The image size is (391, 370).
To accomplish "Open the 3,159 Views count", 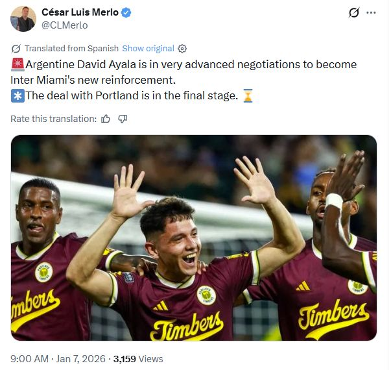I will (138, 359).
